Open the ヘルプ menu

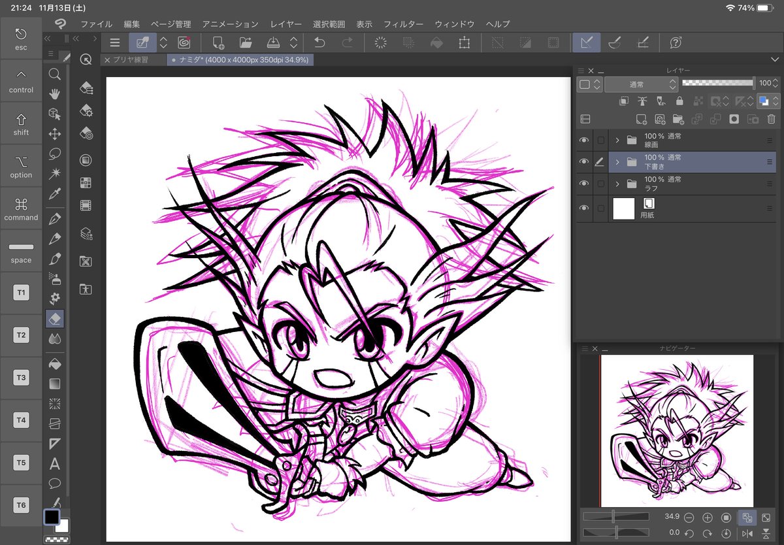click(x=498, y=24)
